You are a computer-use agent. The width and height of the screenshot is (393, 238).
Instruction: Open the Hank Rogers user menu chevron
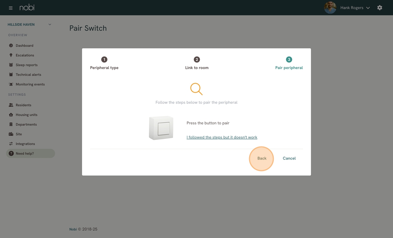pyautogui.click(x=368, y=8)
